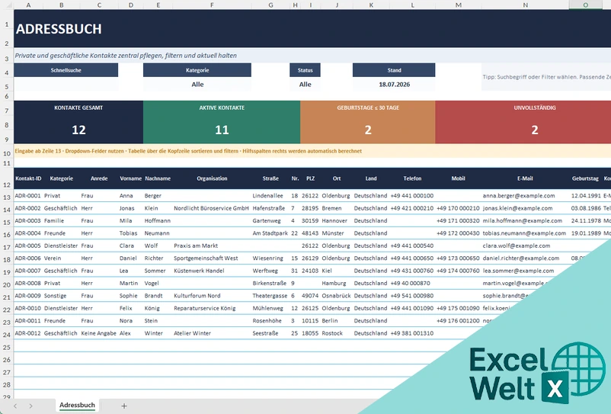Viewport: 611px width, 414px height.
Task: Click the E-Mail column header
Action: click(x=525, y=178)
